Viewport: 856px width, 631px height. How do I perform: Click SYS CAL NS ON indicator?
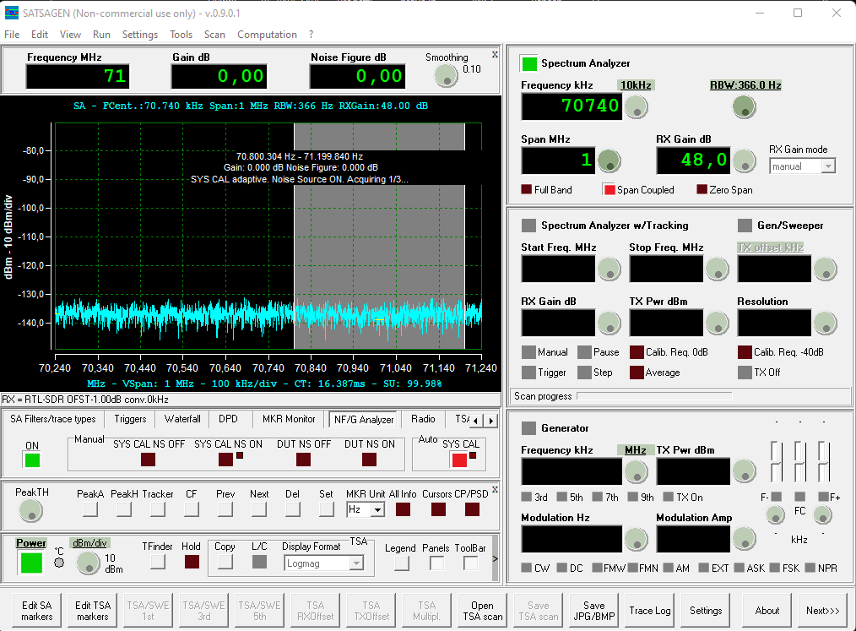pyautogui.click(x=225, y=460)
